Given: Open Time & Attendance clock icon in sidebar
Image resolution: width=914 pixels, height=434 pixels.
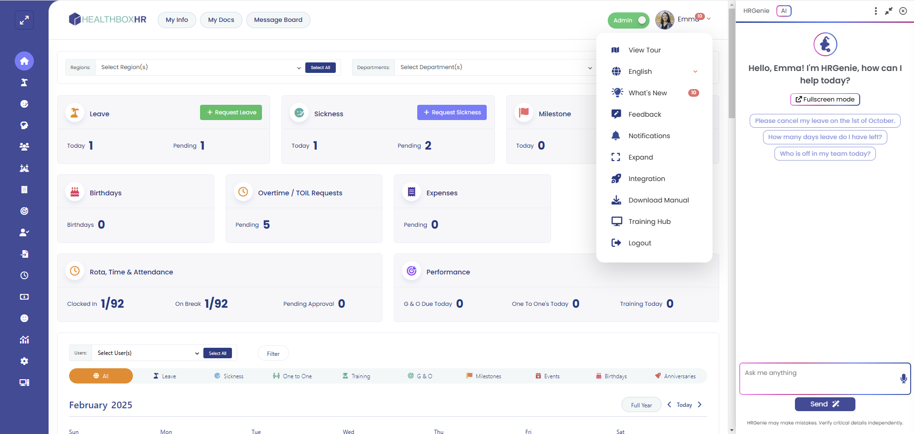Looking at the screenshot, I should (x=24, y=275).
